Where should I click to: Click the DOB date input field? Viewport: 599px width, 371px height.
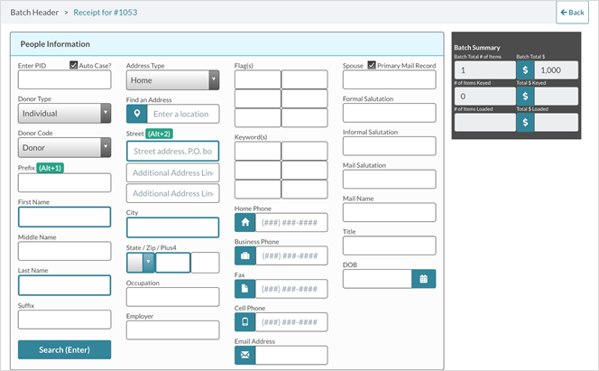click(x=377, y=279)
